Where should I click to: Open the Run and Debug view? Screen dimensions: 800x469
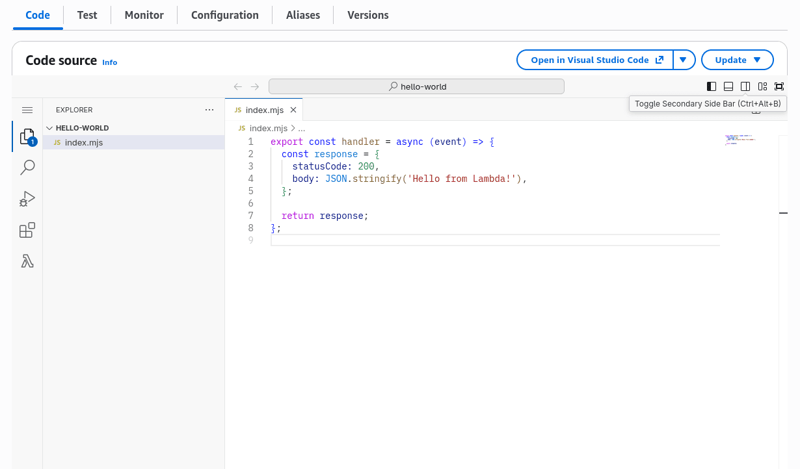pyautogui.click(x=27, y=199)
